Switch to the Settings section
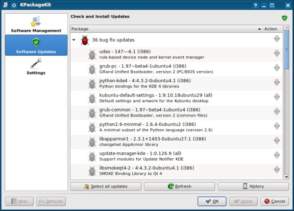Image resolution: width=294 pixels, height=211 pixels. pos(36,66)
